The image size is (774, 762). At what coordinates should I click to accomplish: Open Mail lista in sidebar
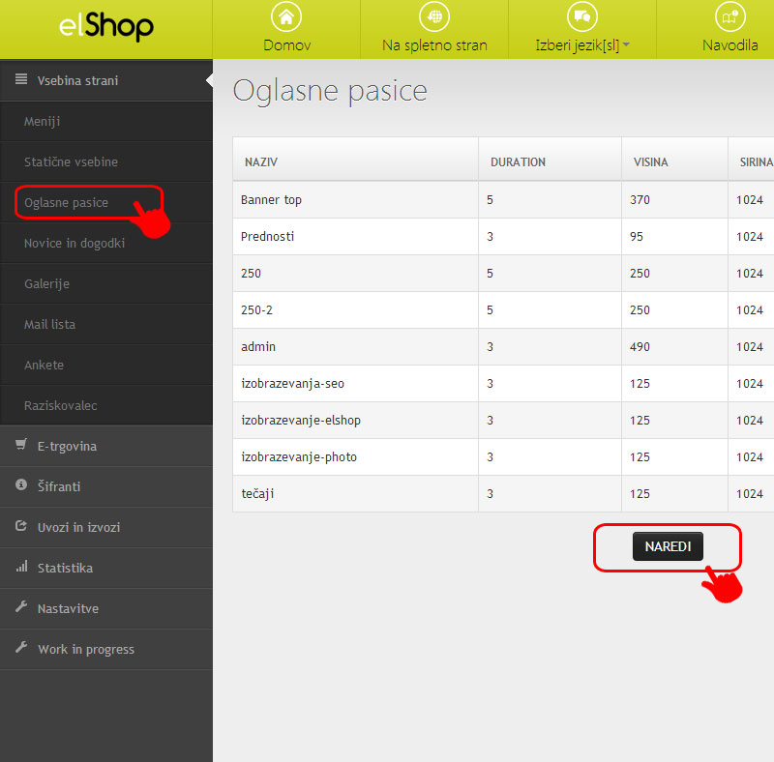pyautogui.click(x=106, y=324)
